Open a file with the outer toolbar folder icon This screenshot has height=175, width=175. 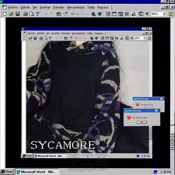(11, 14)
